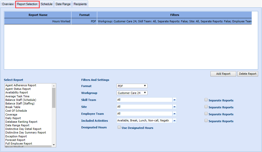Open the Workgroup Customer Care 24 dropdown
The height and width of the screenshot is (152, 262).
[x=132, y=93]
